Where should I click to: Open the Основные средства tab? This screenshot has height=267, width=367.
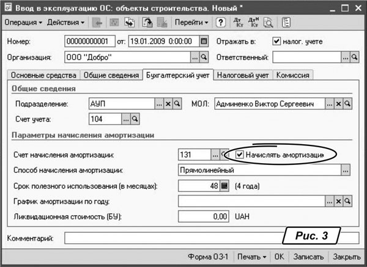(x=41, y=75)
